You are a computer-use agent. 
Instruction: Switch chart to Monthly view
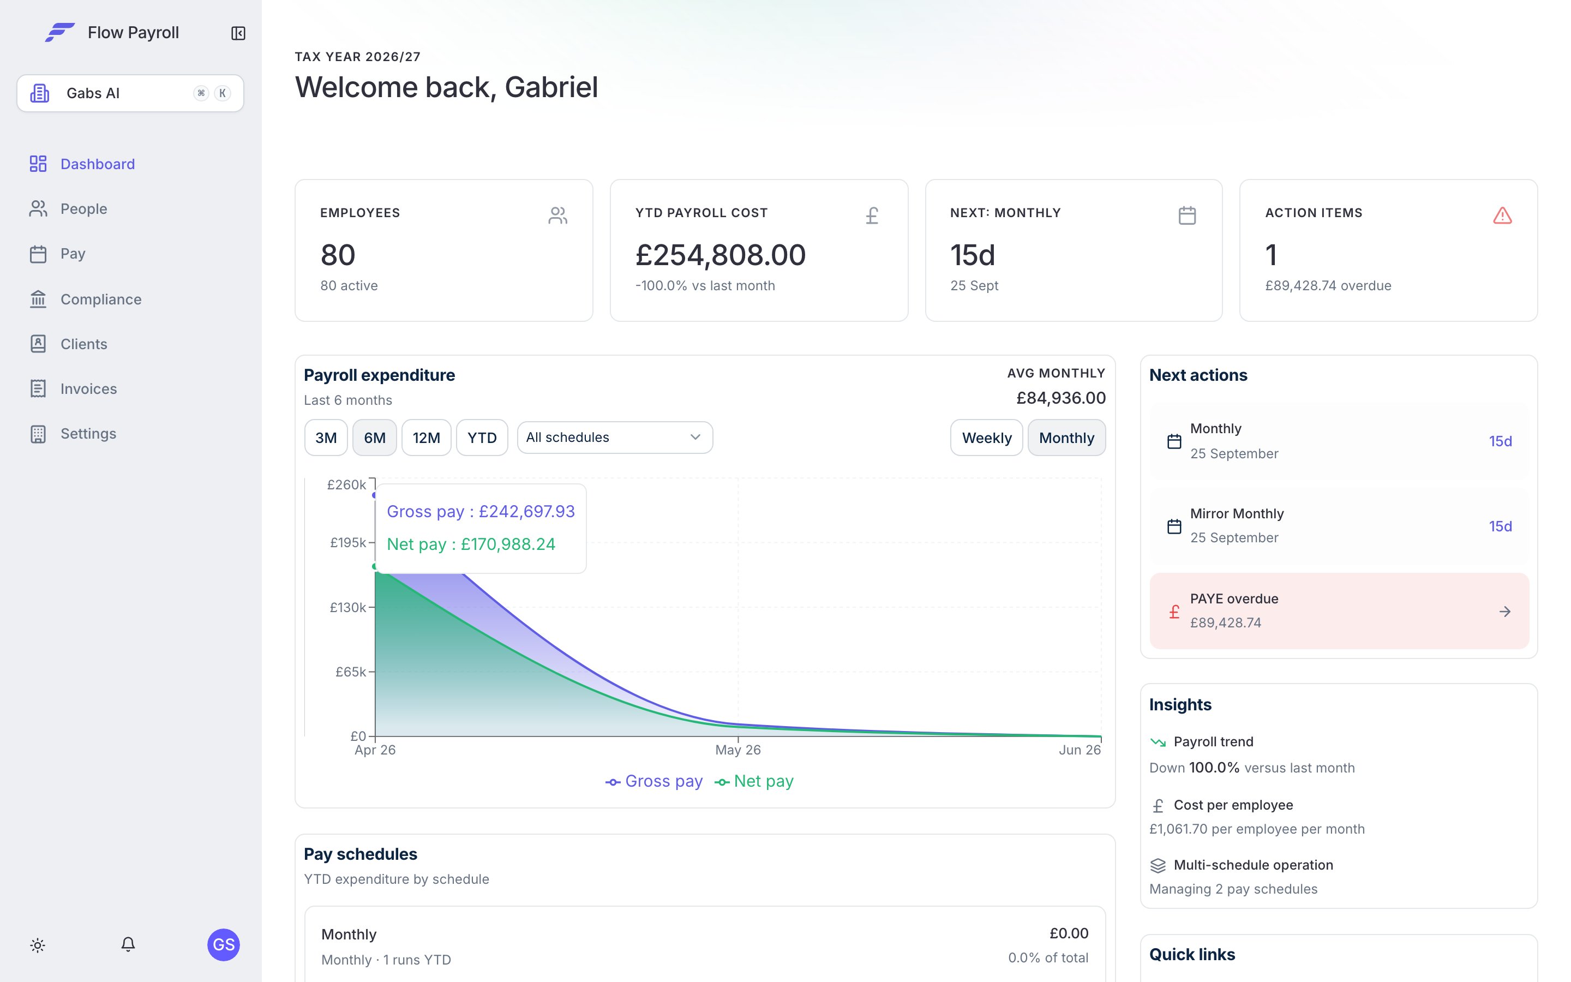point(1066,438)
